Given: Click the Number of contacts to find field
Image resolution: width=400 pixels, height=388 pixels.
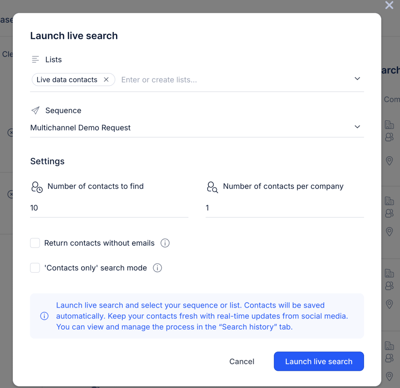Looking at the screenshot, I should 109,208.
